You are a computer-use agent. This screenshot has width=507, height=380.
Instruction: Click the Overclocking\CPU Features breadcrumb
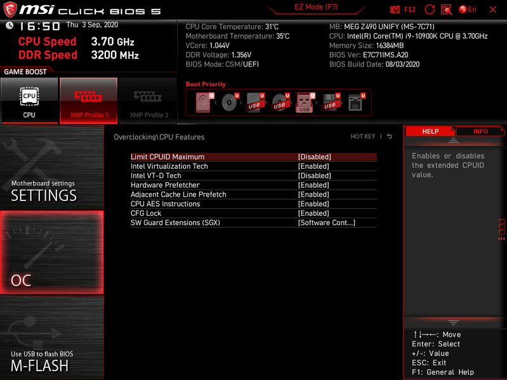pyautogui.click(x=159, y=137)
